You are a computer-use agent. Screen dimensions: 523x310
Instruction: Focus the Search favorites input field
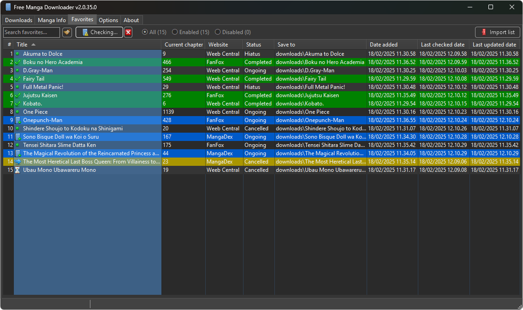(x=32, y=32)
